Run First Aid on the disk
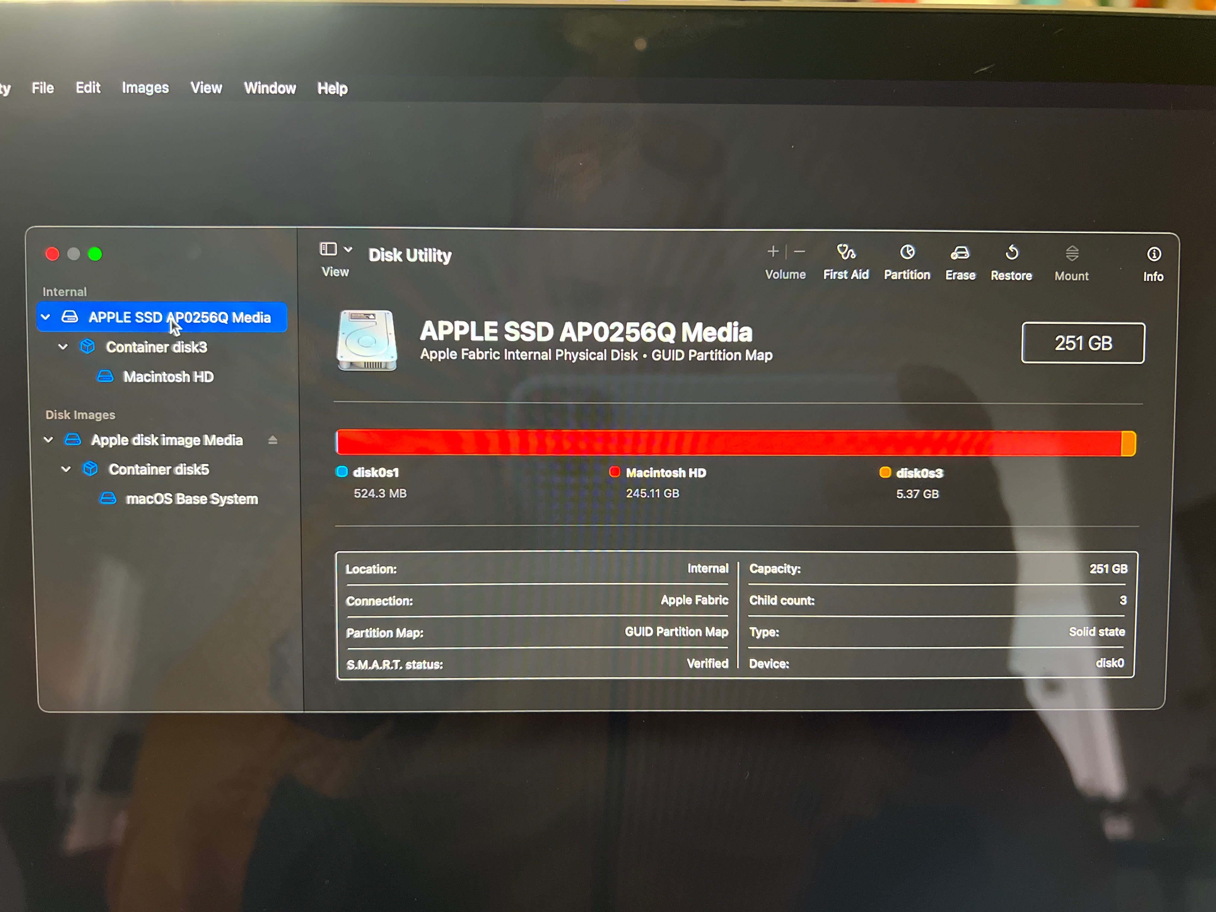The image size is (1216, 912). coord(845,253)
